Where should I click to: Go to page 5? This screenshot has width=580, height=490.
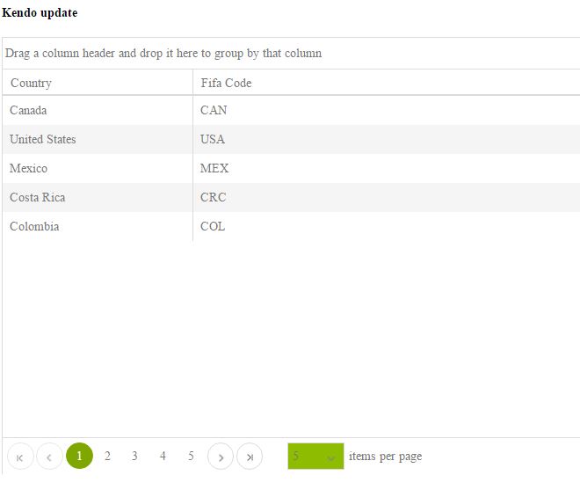coord(191,456)
